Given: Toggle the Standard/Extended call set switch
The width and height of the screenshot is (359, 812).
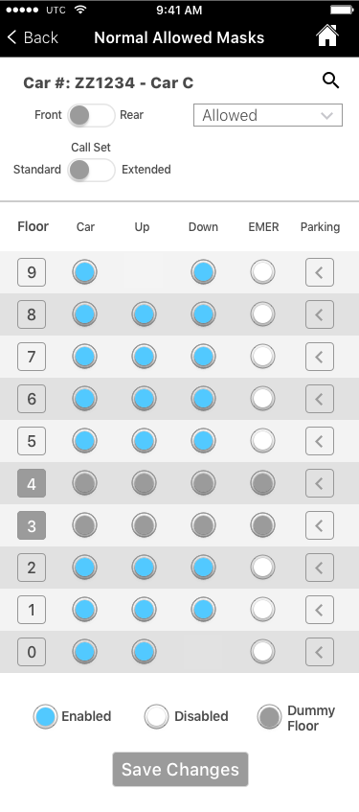Looking at the screenshot, I should [x=91, y=170].
